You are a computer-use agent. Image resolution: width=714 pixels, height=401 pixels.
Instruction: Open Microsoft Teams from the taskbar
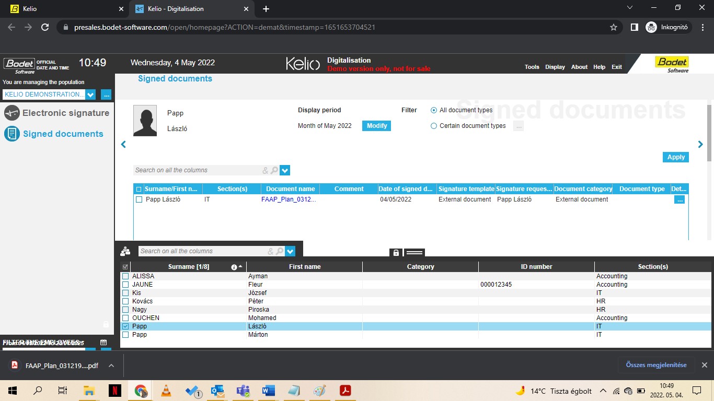pos(243,391)
